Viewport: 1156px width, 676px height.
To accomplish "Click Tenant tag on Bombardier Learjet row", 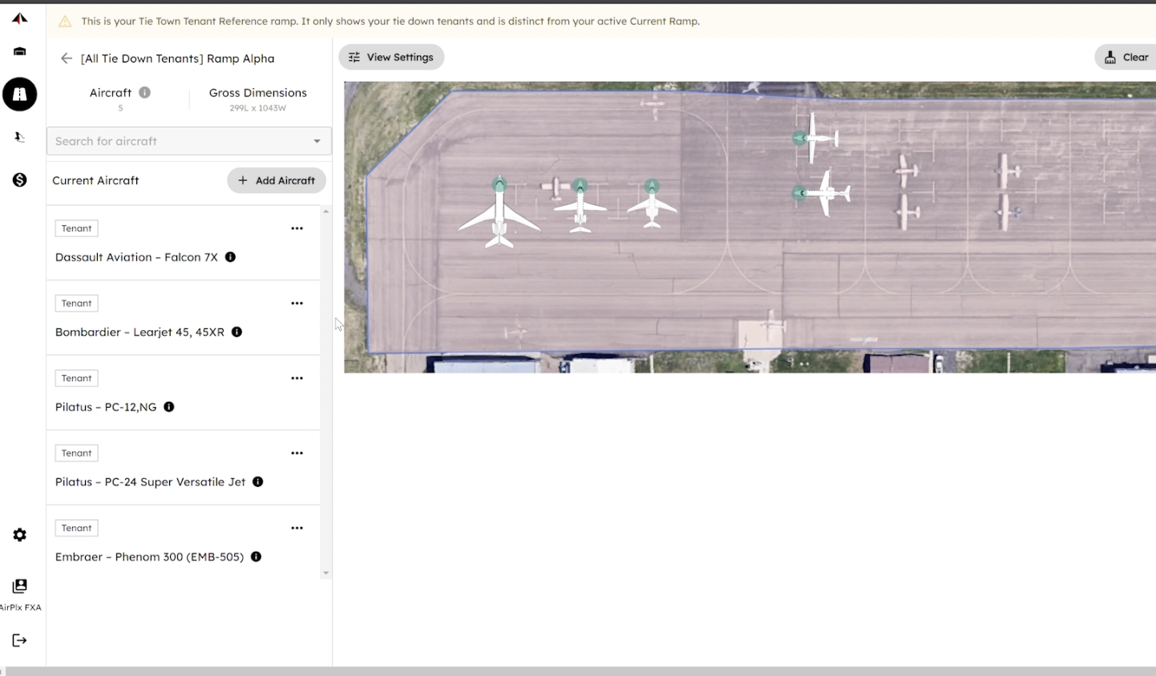I will tap(77, 304).
